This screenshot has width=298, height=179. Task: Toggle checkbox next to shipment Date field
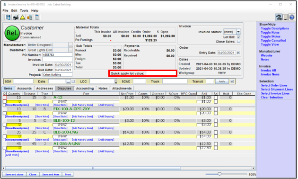coord(73,81)
